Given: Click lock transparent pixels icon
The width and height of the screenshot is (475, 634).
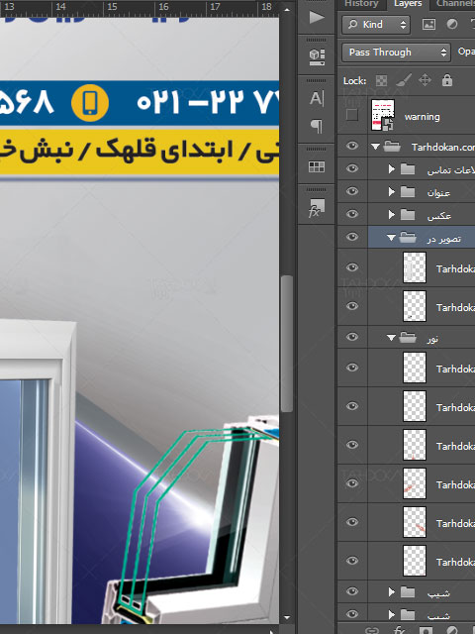Looking at the screenshot, I should (x=381, y=80).
